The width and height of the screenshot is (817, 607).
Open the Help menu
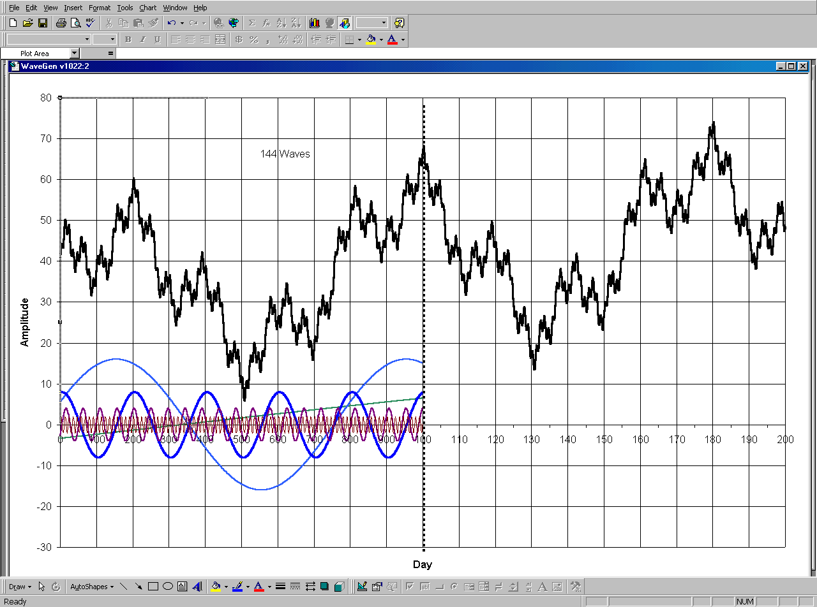click(200, 8)
